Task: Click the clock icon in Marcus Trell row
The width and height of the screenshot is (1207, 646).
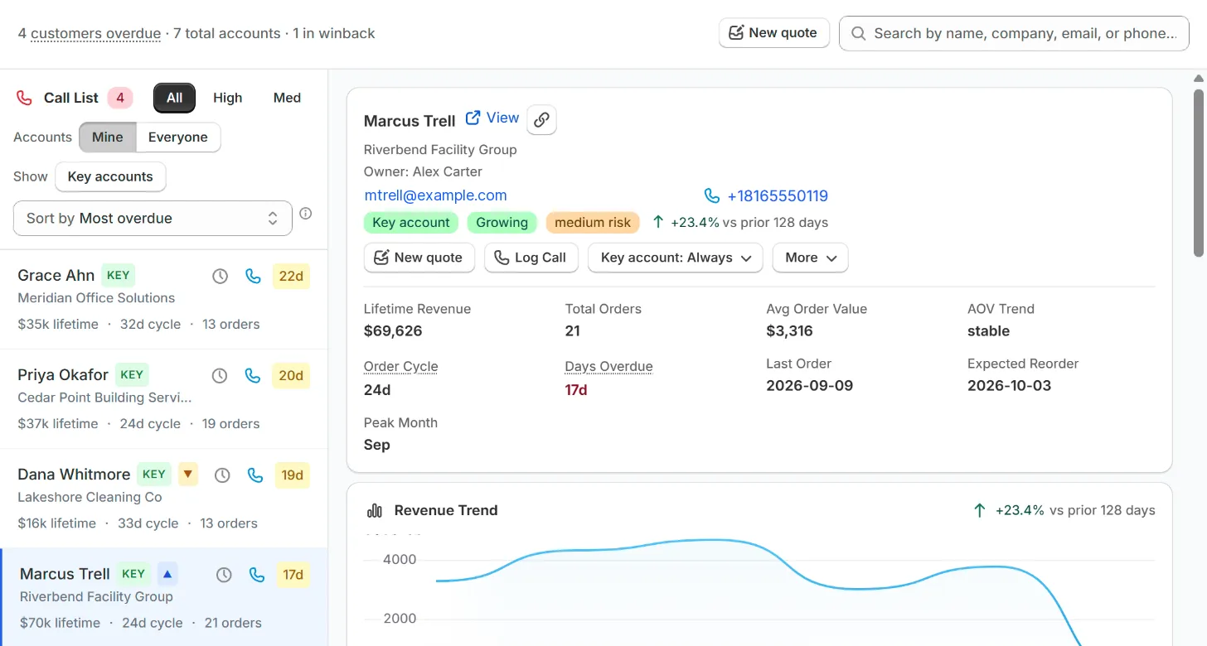Action: (224, 575)
